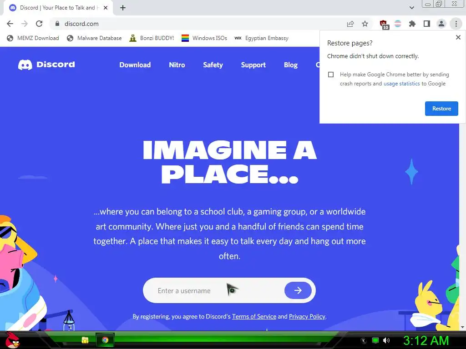Image resolution: width=466 pixels, height=349 pixels.
Task: Open the Support nav item
Action: pyautogui.click(x=253, y=65)
